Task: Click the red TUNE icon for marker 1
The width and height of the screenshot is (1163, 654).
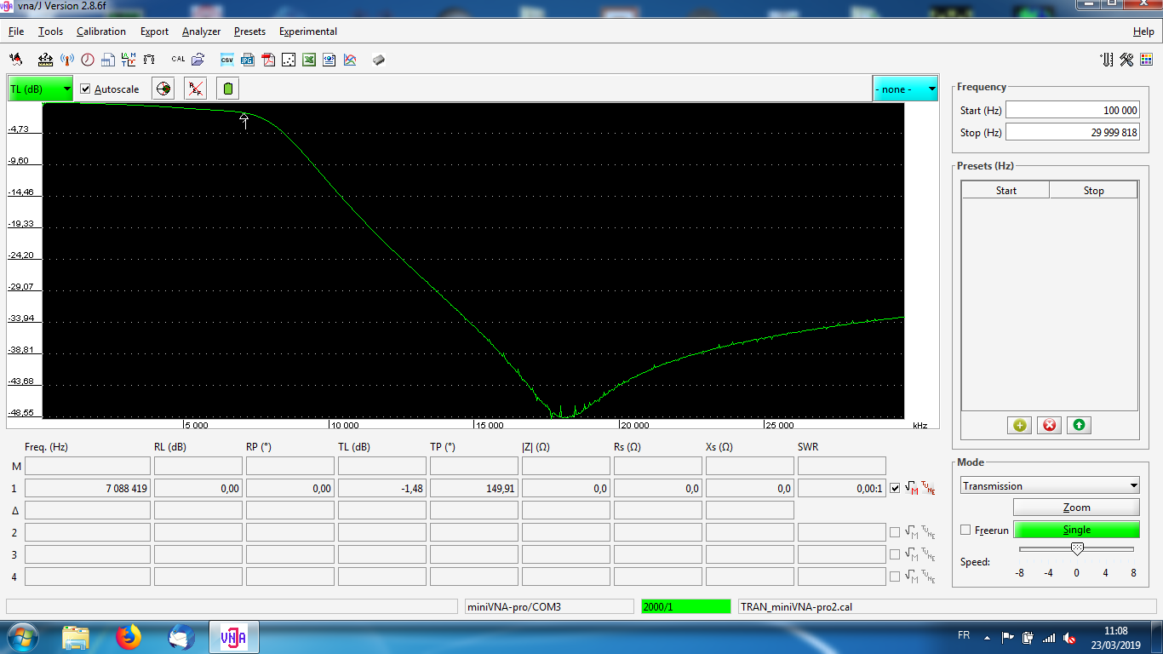Action: point(928,489)
